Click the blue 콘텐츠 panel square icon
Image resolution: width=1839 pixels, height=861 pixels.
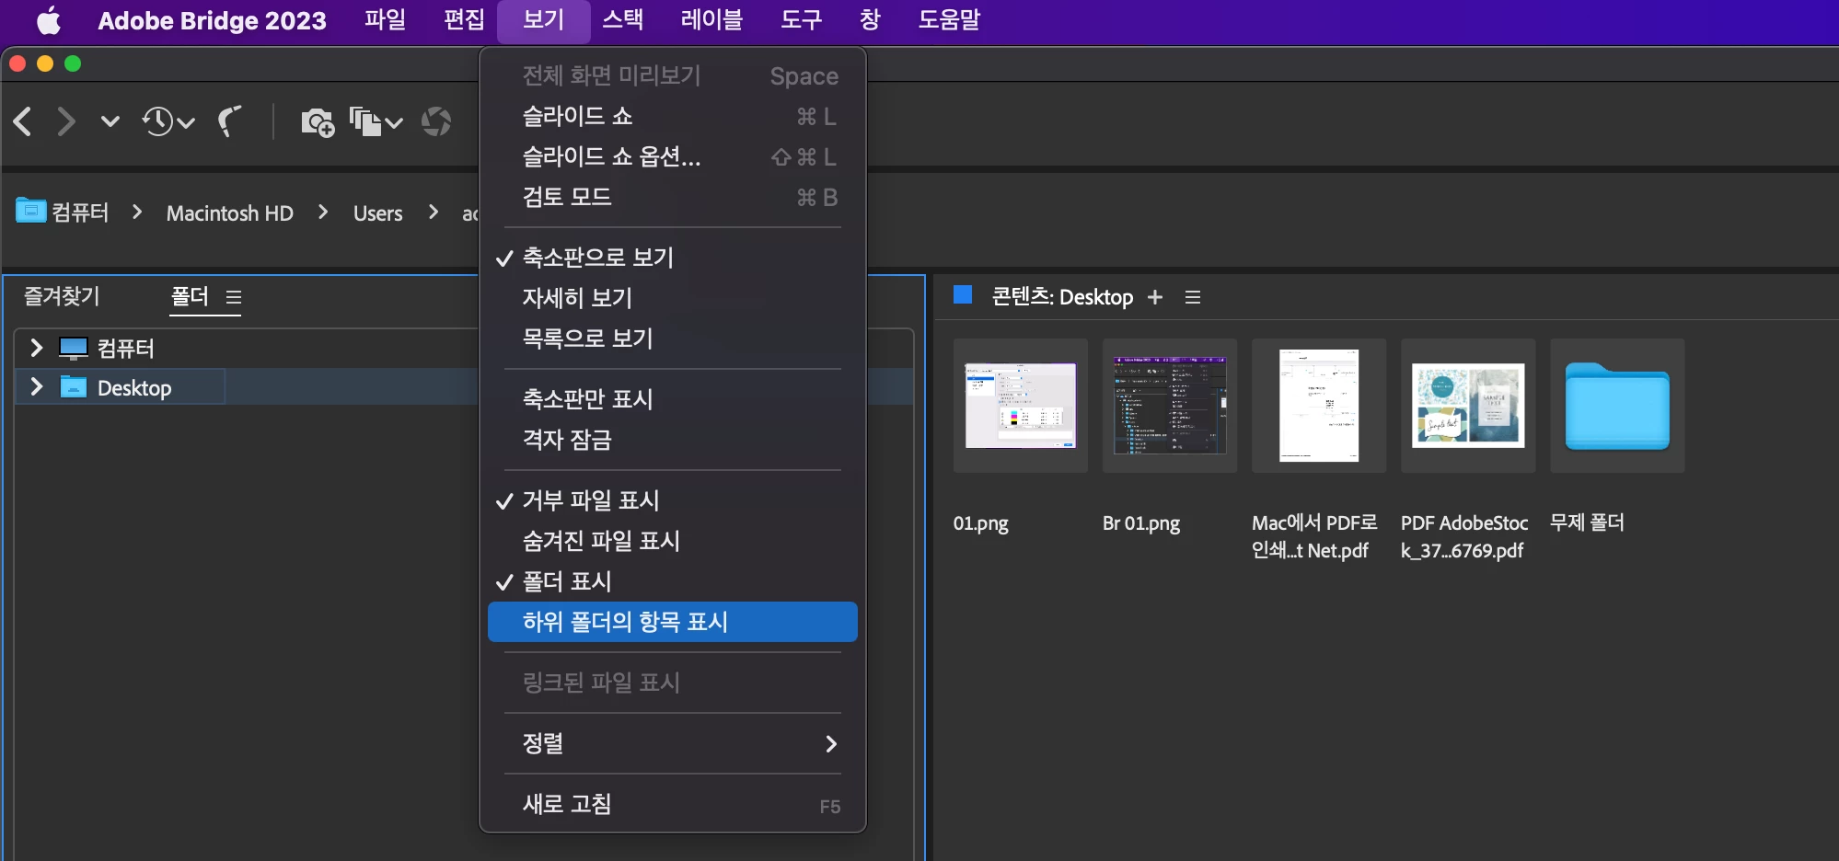click(963, 295)
